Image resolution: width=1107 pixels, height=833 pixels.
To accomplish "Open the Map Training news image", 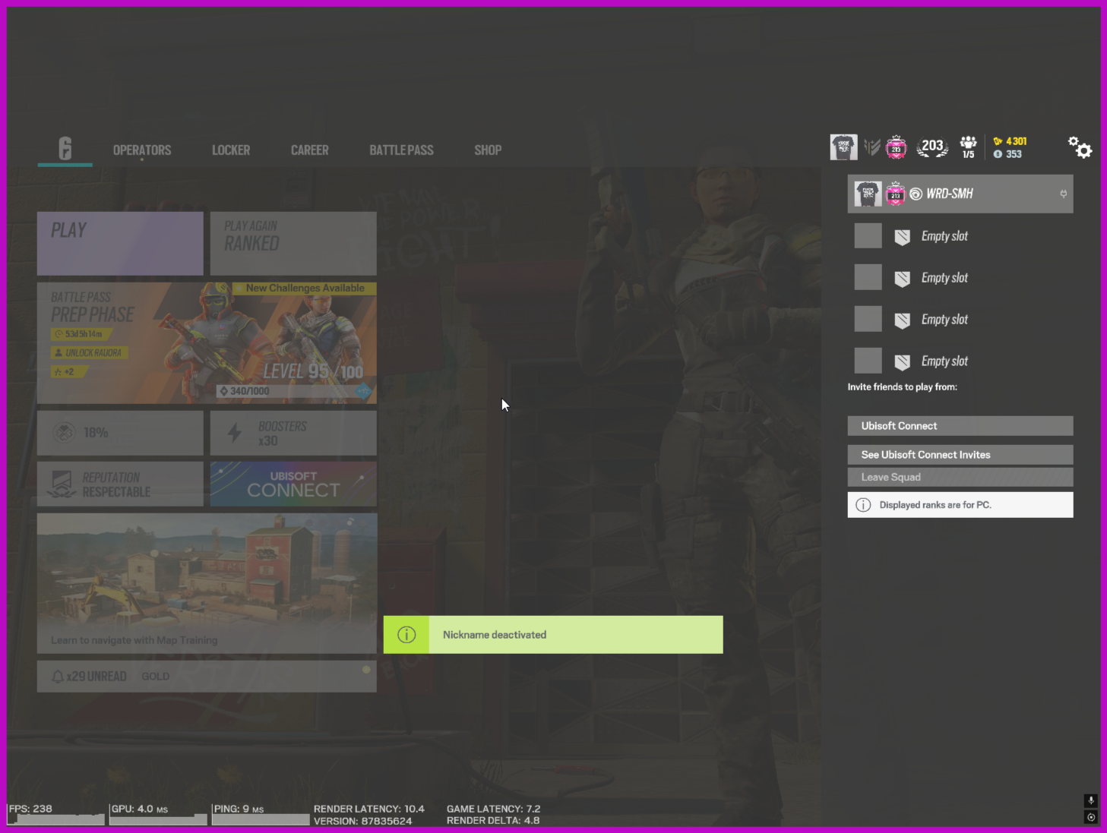I will [x=207, y=583].
